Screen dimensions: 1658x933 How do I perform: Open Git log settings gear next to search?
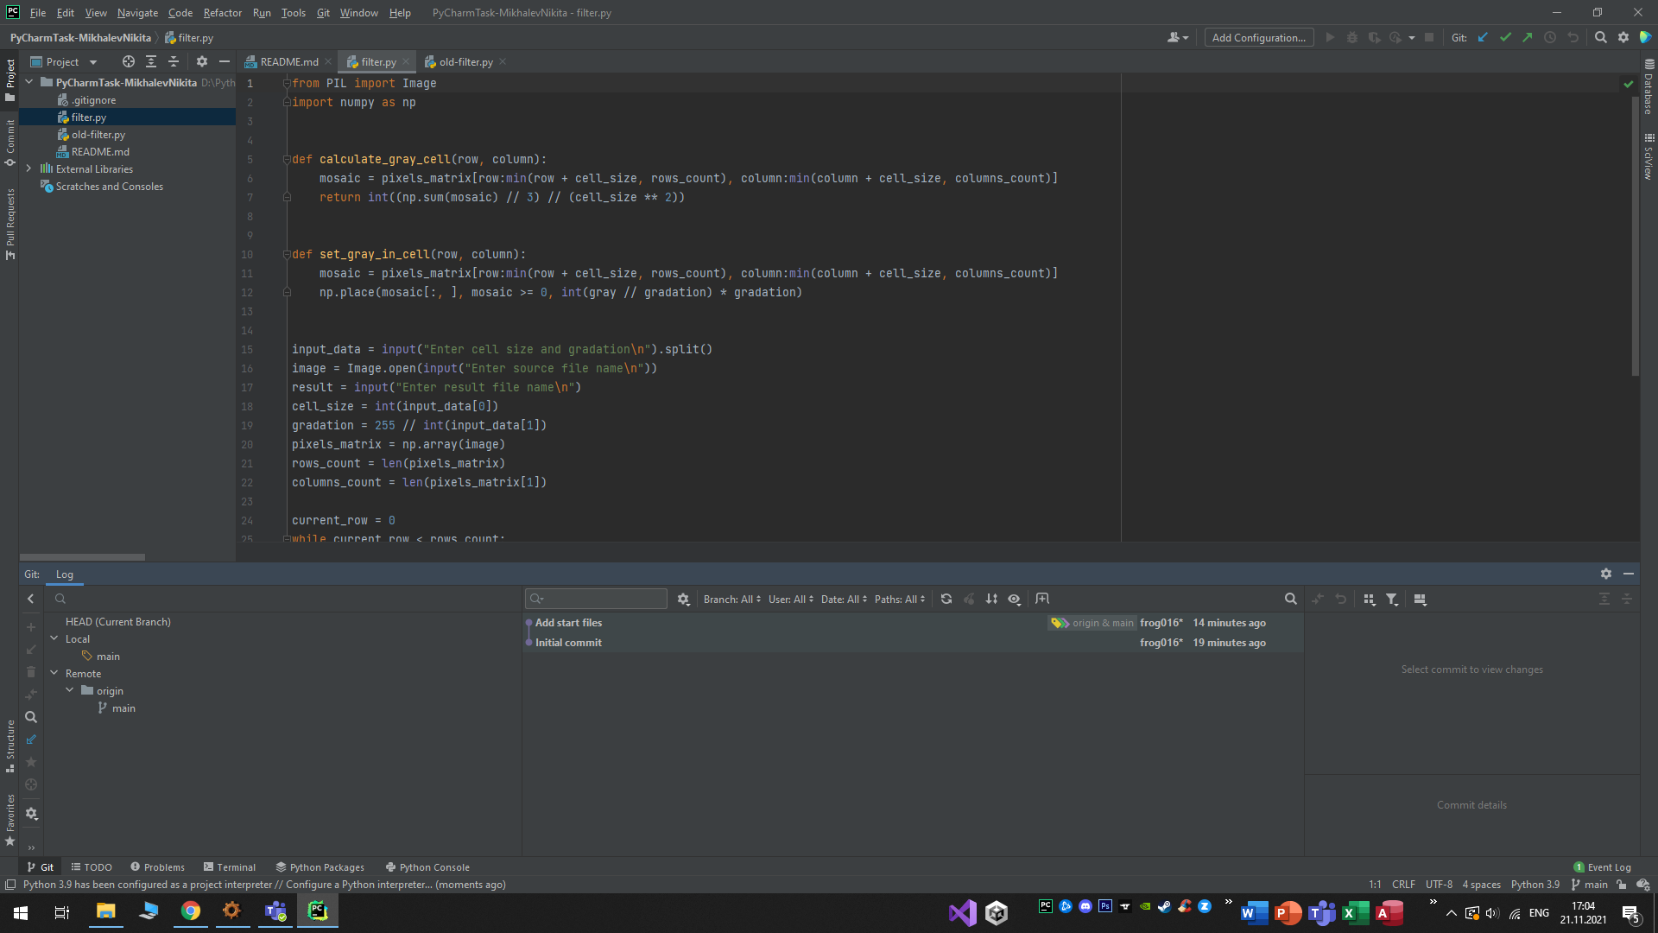pos(684,600)
